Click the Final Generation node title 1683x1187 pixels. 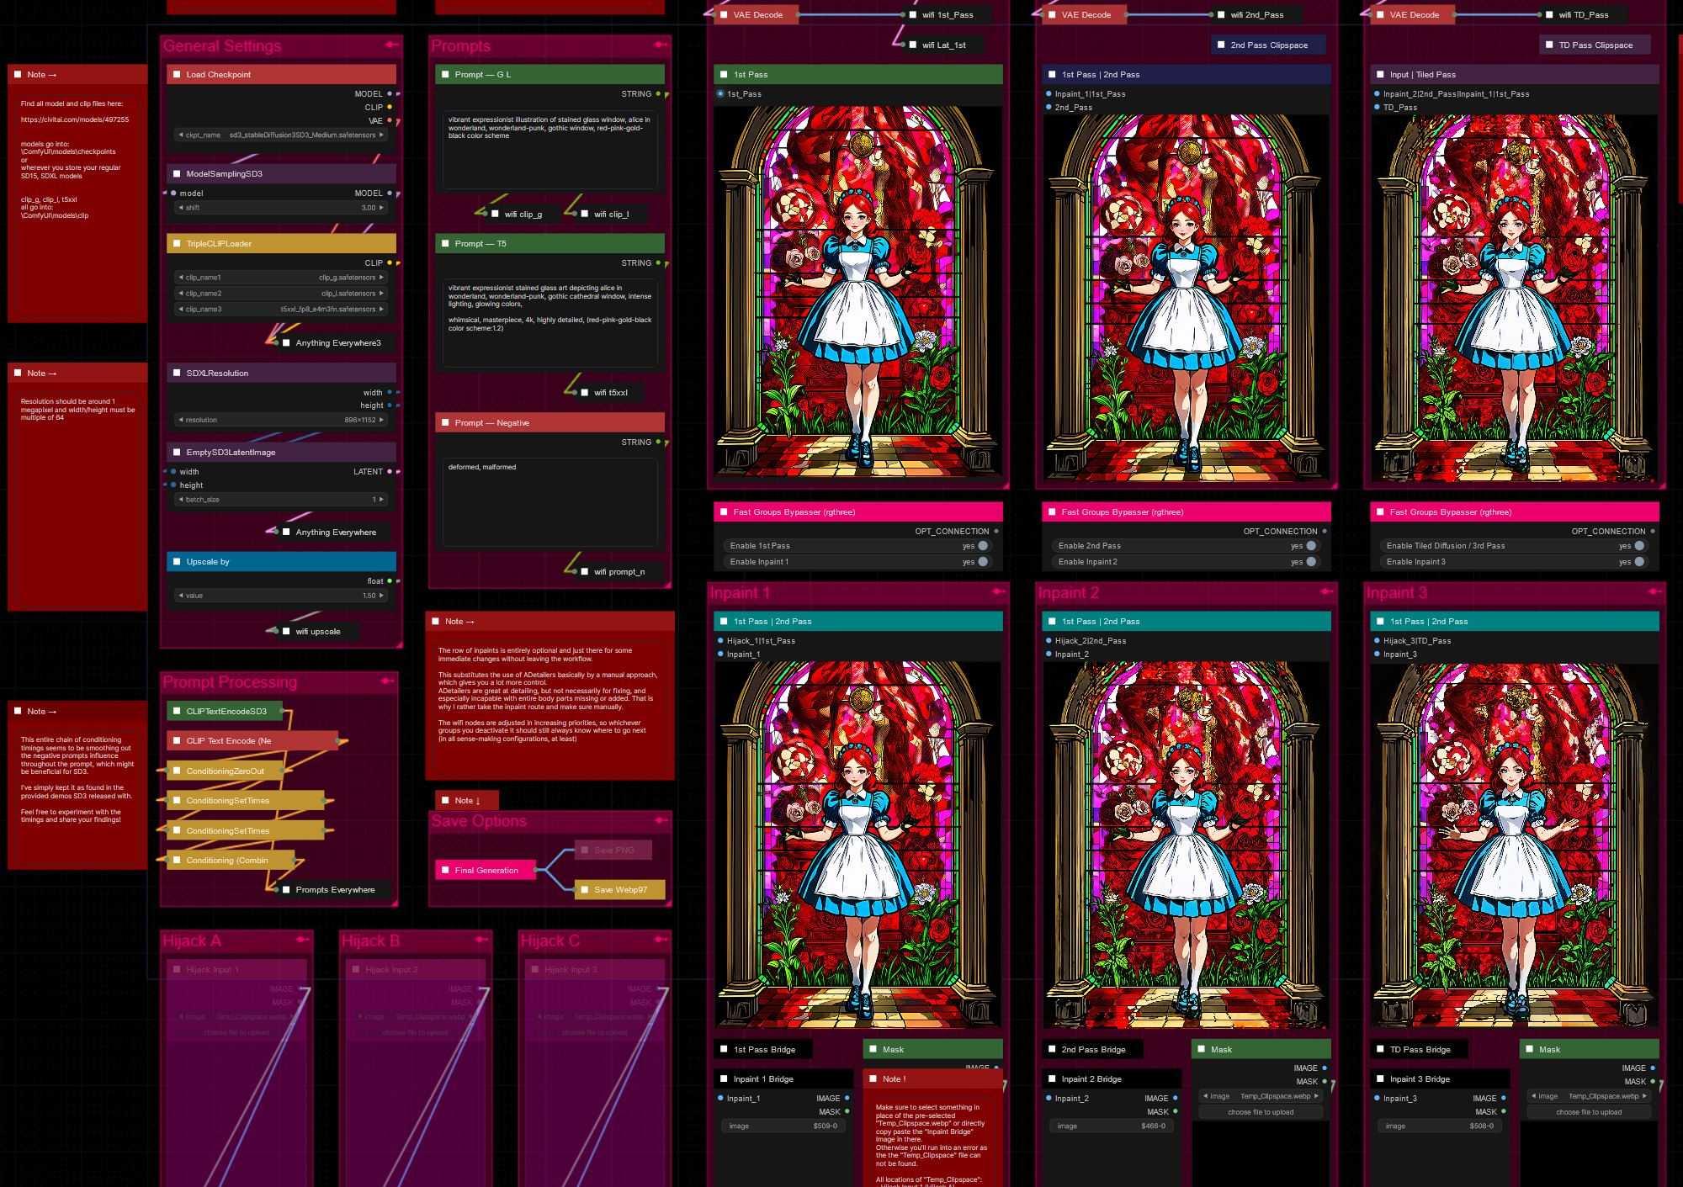tap(486, 871)
